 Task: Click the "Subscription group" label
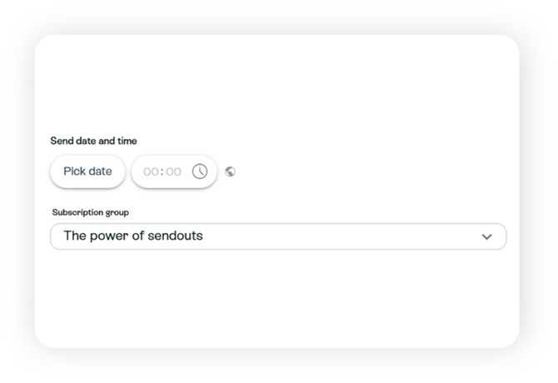(x=90, y=212)
